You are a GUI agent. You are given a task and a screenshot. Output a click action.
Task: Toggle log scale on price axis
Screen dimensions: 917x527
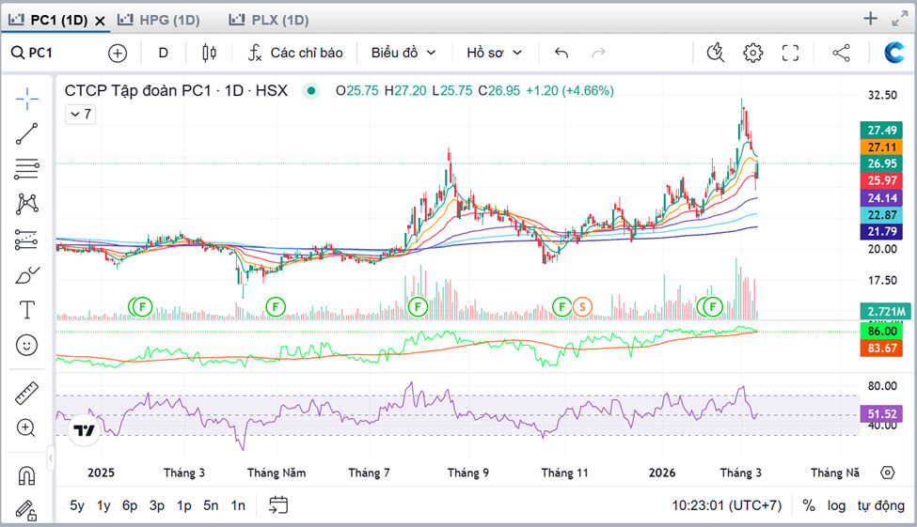836,505
